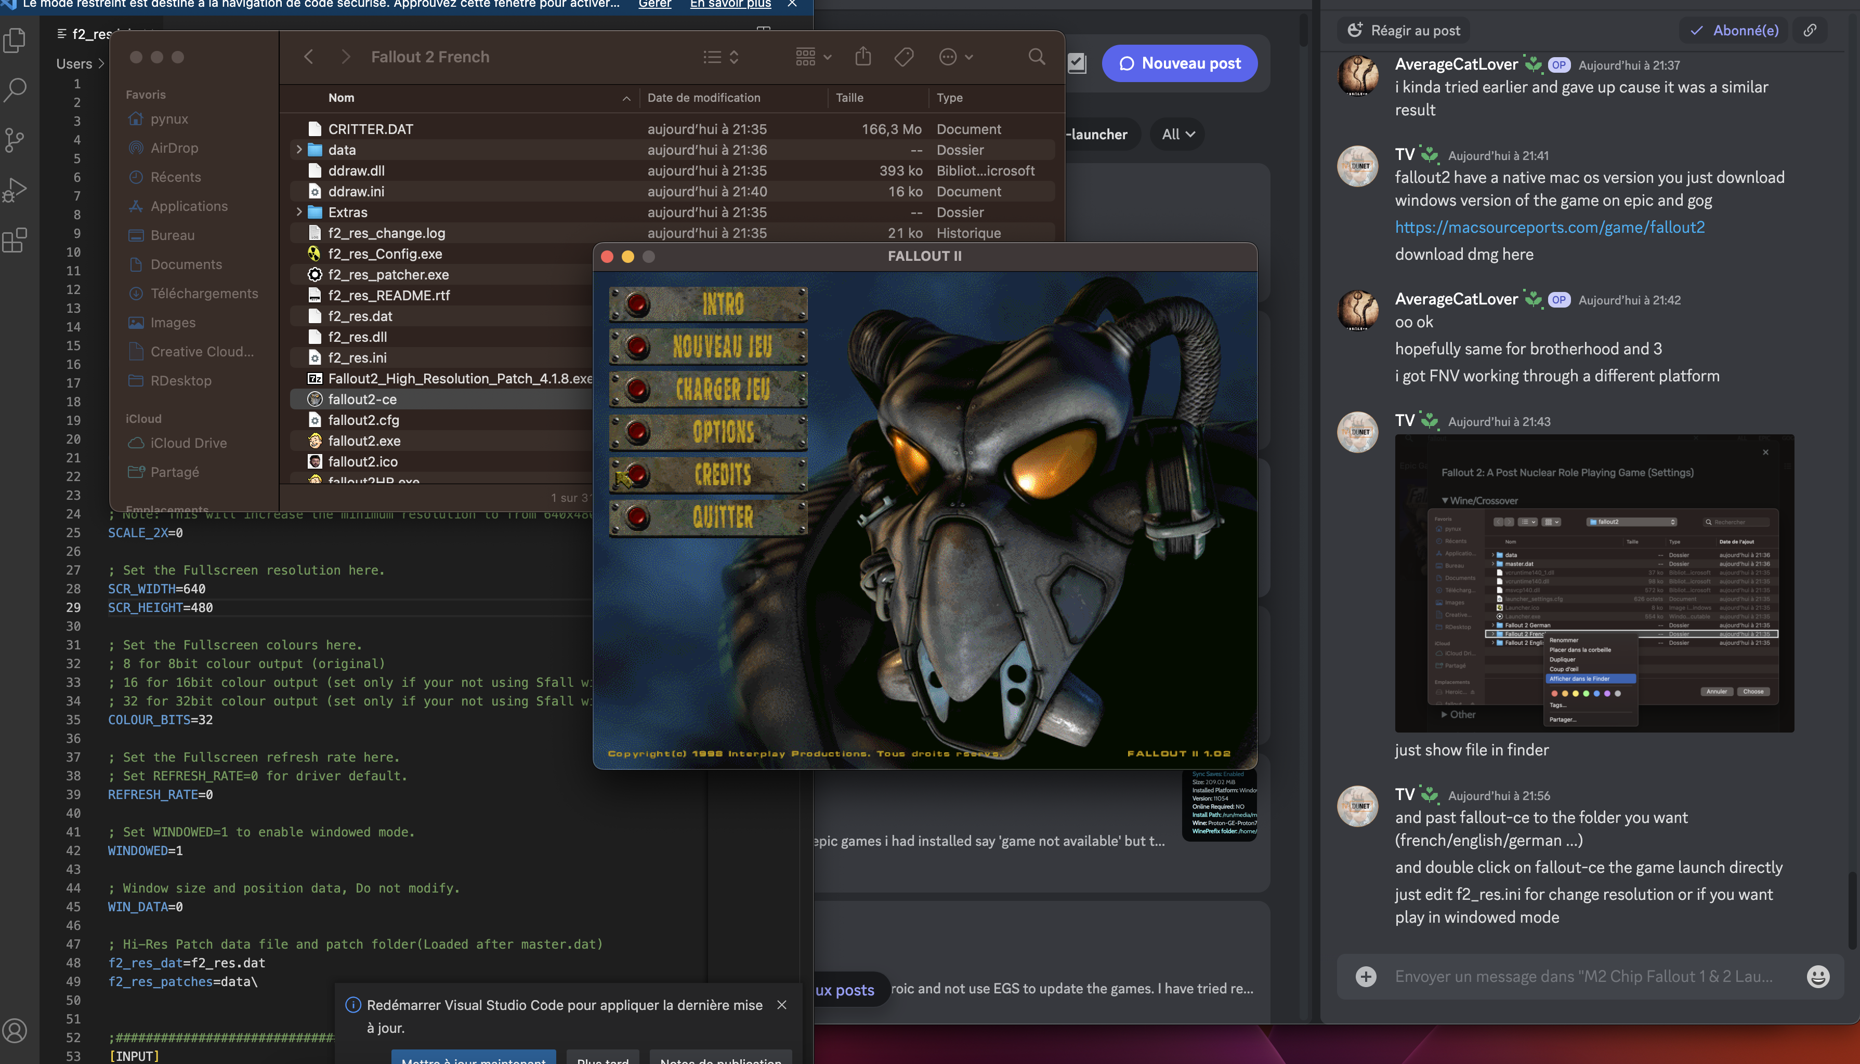Open the Discord emoji picker

pyautogui.click(x=1817, y=976)
